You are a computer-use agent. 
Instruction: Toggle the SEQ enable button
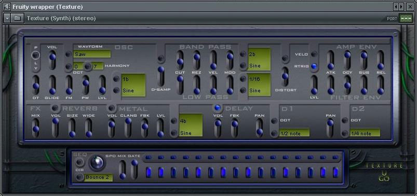tap(79, 162)
